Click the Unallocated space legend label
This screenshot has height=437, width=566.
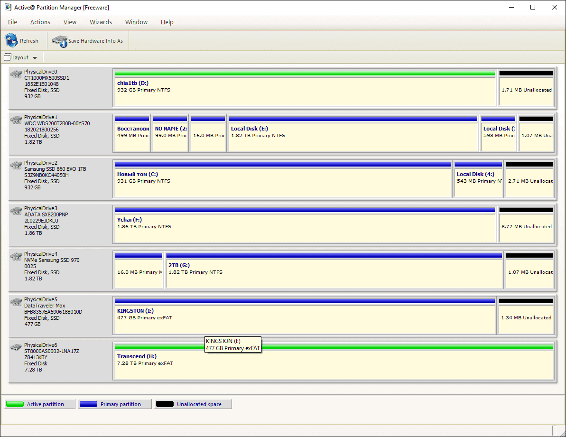[199, 404]
